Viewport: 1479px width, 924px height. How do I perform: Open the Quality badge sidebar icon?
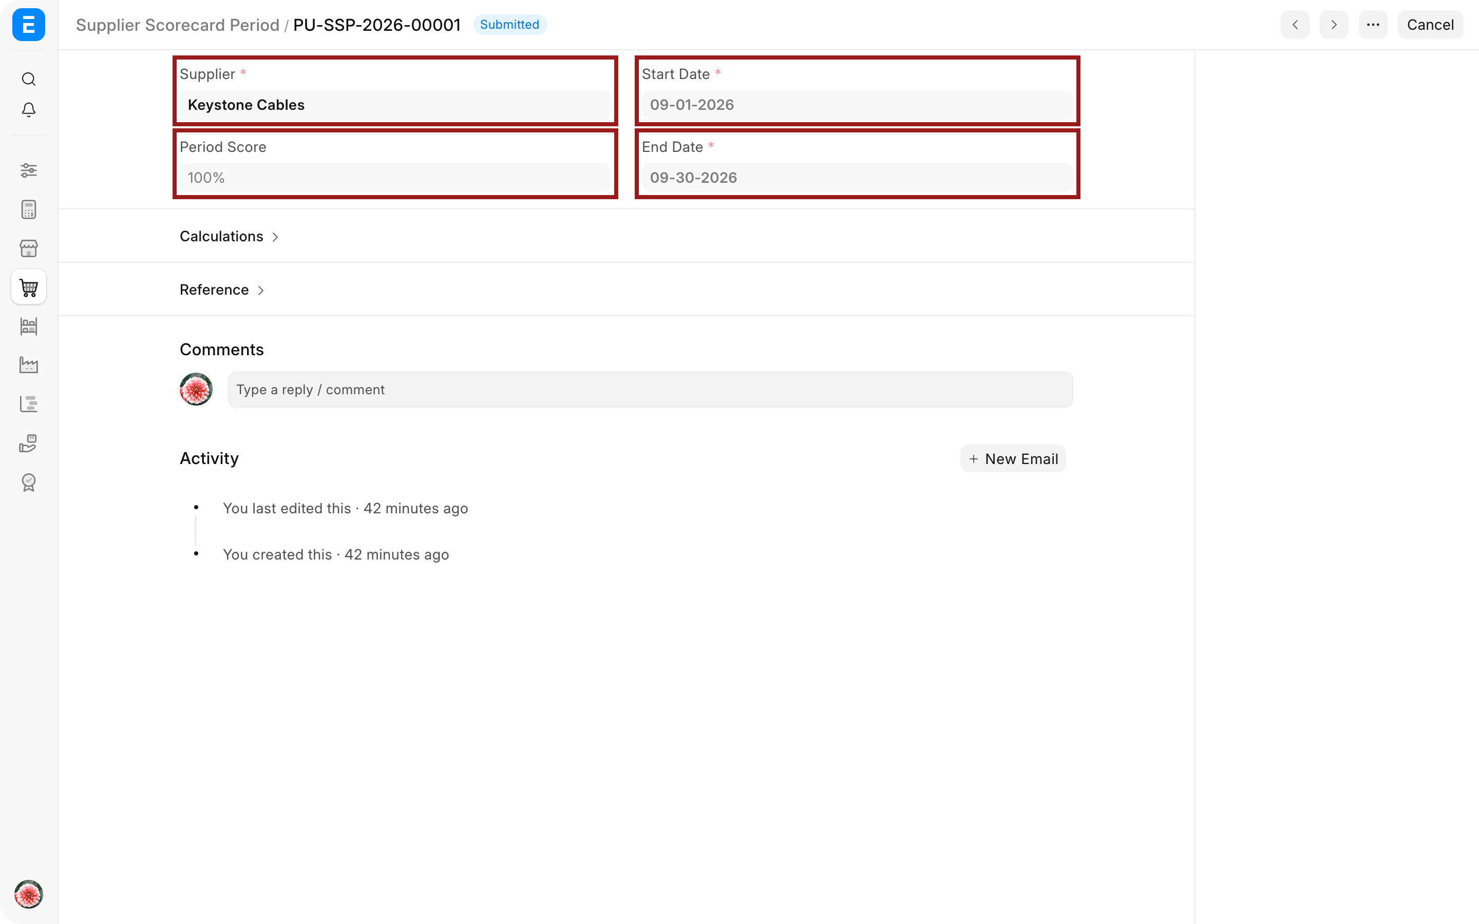coord(29,482)
